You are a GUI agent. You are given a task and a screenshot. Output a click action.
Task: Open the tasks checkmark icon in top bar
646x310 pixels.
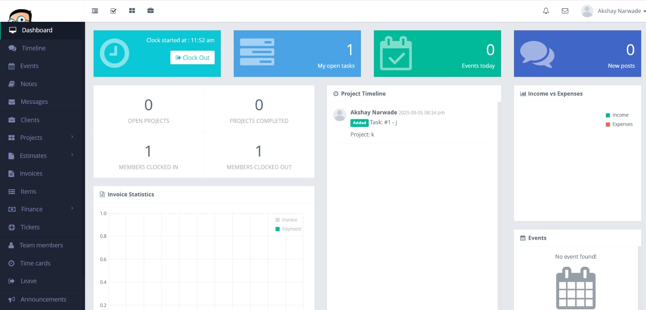[x=113, y=11]
